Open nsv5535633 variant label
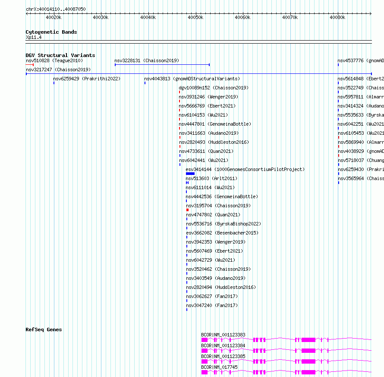The image size is (384, 377). pos(361,115)
